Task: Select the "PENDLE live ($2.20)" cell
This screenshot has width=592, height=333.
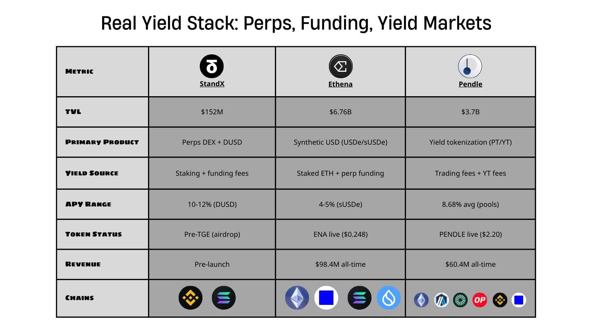Action: coord(470,234)
